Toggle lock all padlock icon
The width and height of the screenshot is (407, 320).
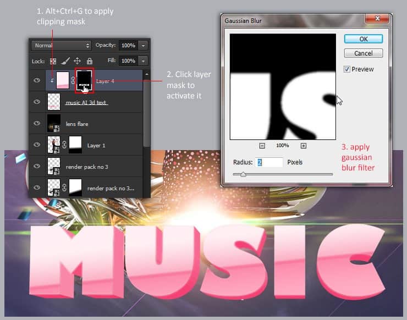click(90, 61)
